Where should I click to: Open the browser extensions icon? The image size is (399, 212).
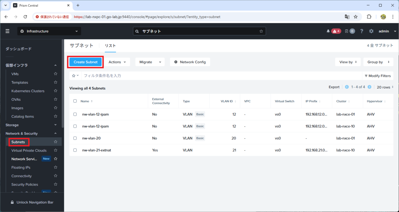369,17
